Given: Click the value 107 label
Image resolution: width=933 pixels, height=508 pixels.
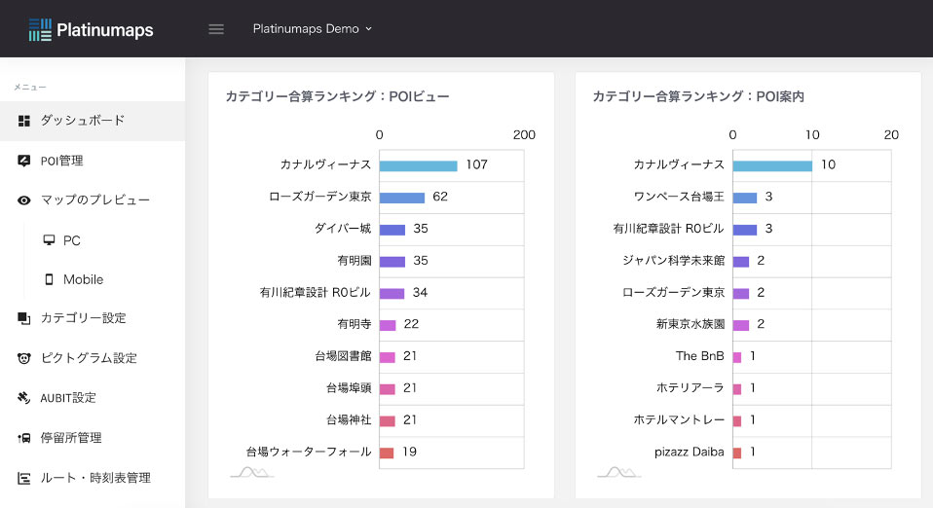Looking at the screenshot, I should pos(476,164).
